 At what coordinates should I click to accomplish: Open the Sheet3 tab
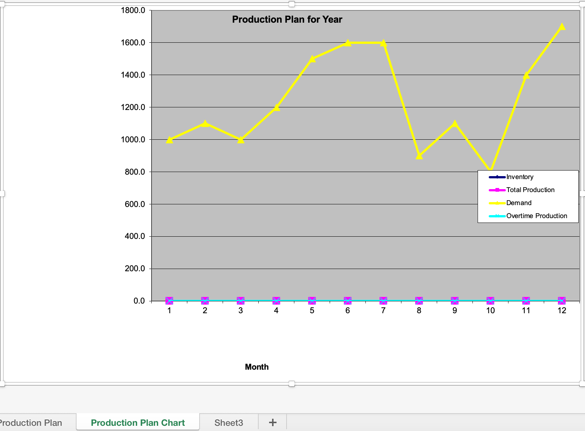[x=229, y=422]
